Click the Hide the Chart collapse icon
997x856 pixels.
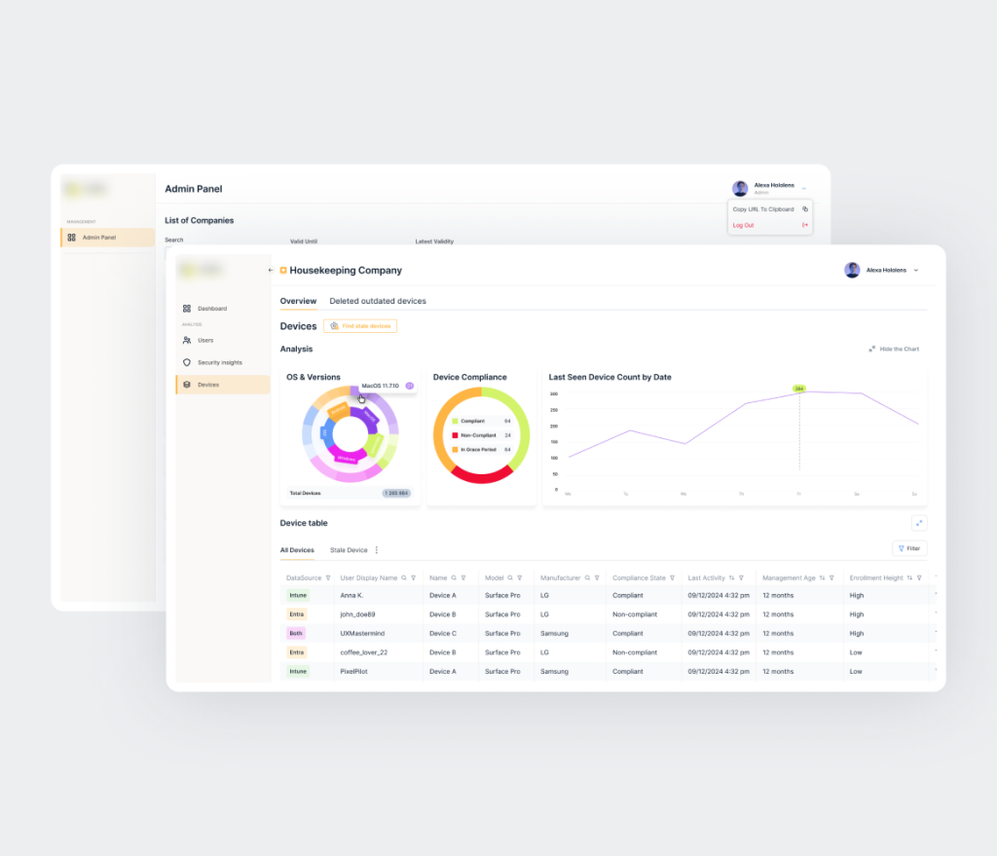(x=872, y=348)
